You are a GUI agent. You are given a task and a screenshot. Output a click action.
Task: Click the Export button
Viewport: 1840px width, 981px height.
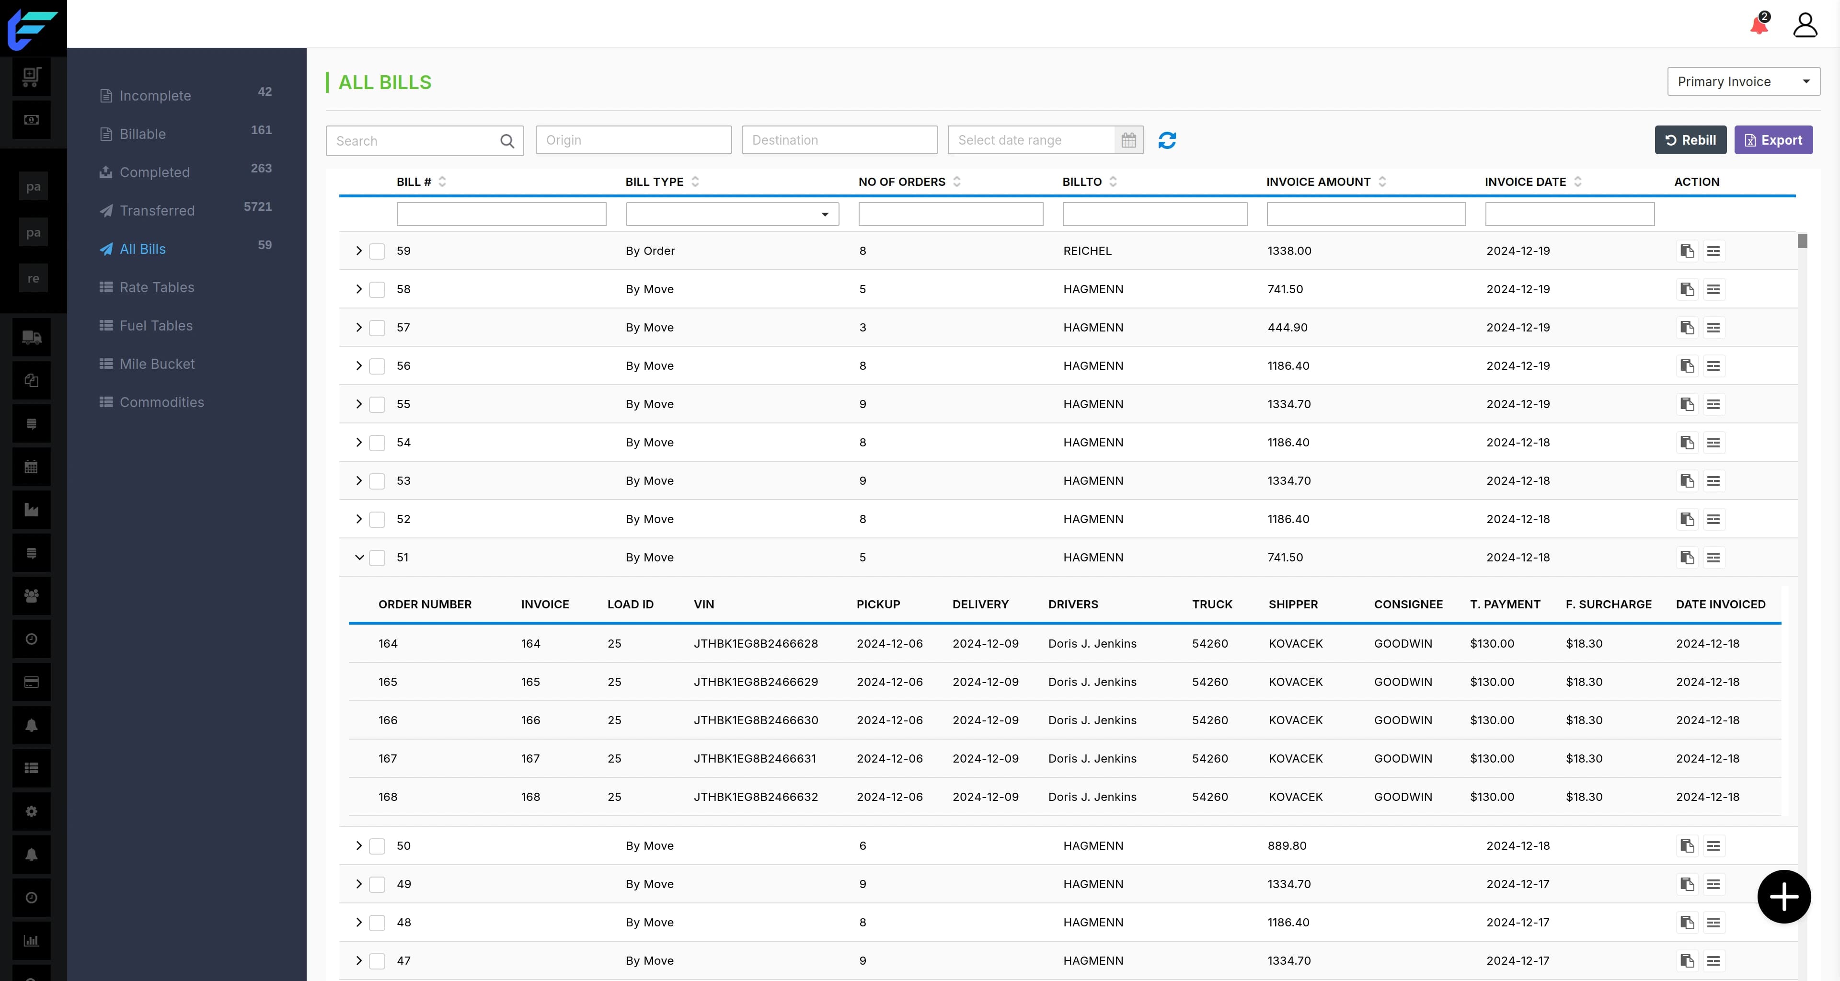pyautogui.click(x=1773, y=140)
